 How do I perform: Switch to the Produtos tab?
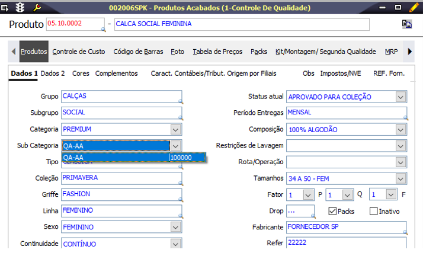[x=34, y=52]
